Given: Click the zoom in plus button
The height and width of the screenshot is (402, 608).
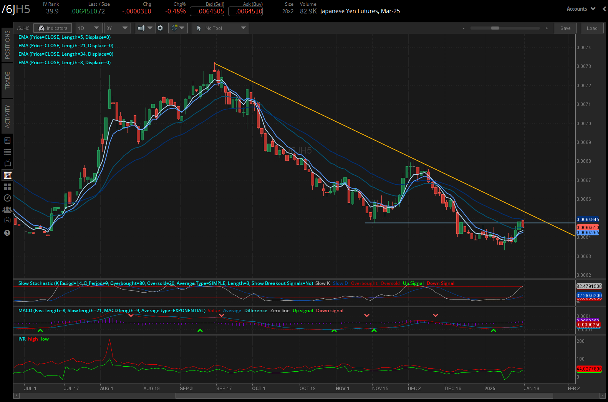Looking at the screenshot, I should point(547,28).
